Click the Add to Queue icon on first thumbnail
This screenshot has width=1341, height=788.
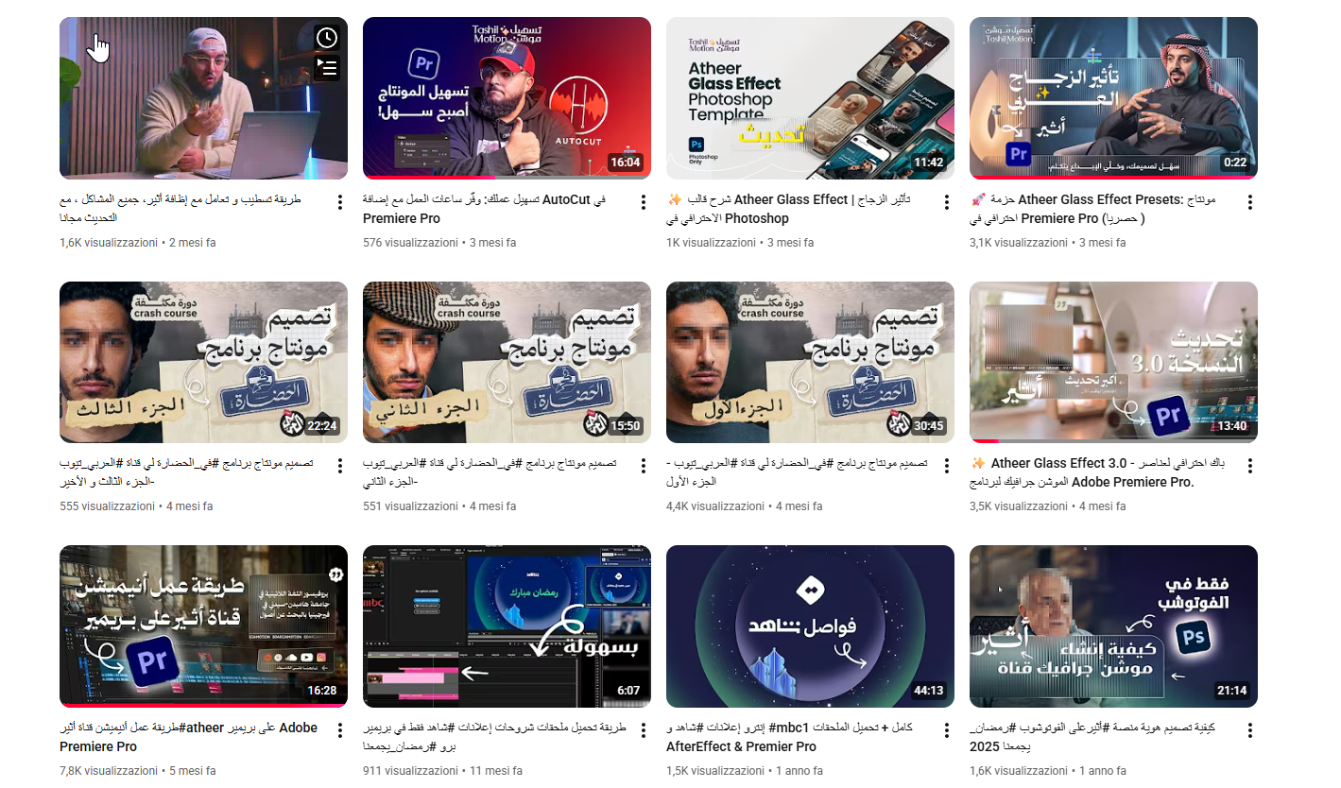pyautogui.click(x=326, y=67)
